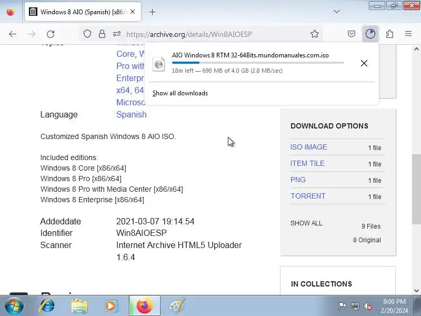Screen dimensions: 421x316
Task: Click the page scroll up arrow
Action: 416,49
